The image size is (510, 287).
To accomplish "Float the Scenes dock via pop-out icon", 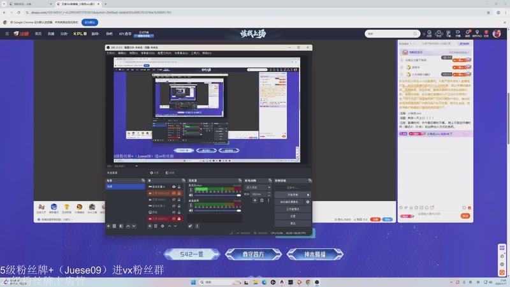I will [143, 180].
